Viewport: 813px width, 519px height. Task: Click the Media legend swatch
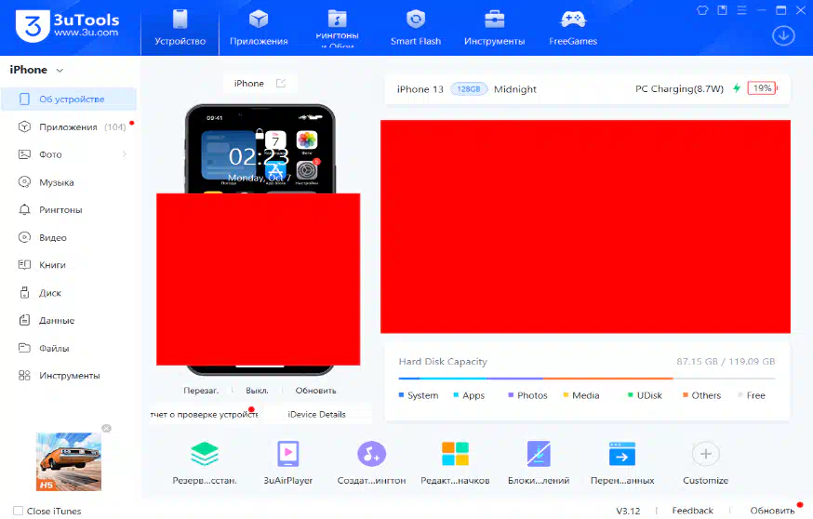click(x=566, y=395)
